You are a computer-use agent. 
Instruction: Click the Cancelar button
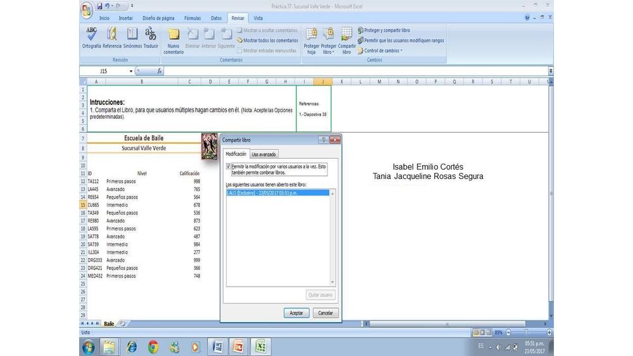pyautogui.click(x=325, y=313)
